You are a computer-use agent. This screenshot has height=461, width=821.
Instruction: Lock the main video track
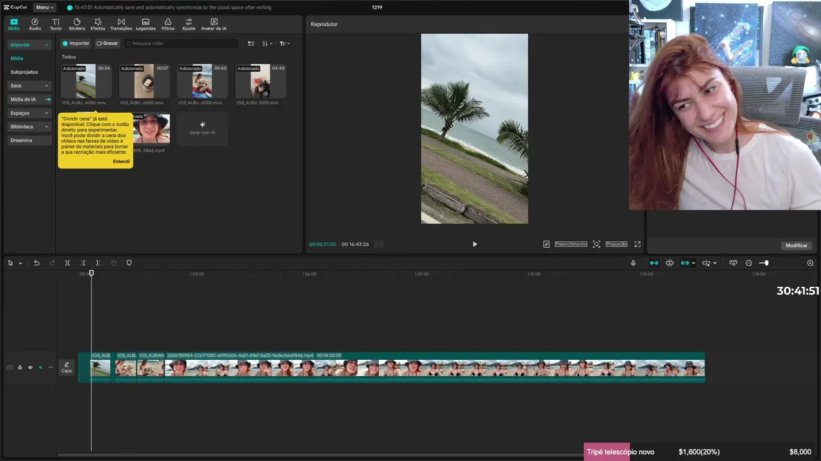20,368
